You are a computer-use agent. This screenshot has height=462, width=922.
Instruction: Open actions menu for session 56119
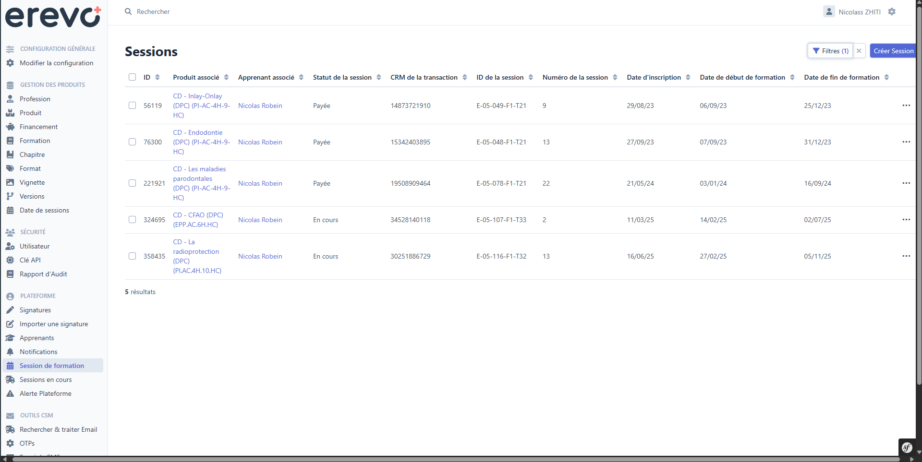click(x=906, y=106)
